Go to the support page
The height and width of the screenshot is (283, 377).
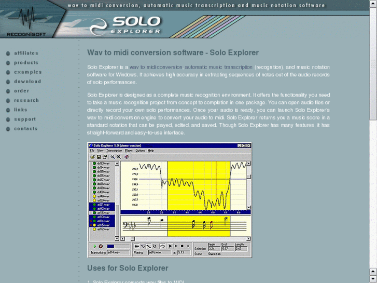(x=25, y=119)
